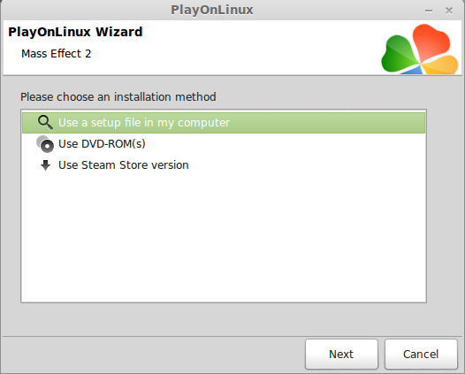Click the Steam download arrow icon
Image resolution: width=465 pixels, height=374 pixels.
[45, 165]
